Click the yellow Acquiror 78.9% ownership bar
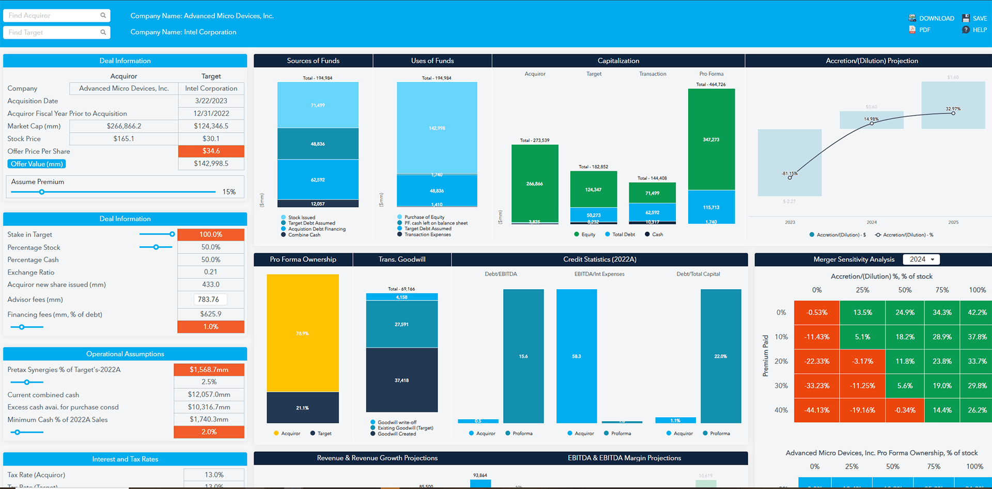Viewport: 992px width, 489px height. pyautogui.click(x=303, y=333)
